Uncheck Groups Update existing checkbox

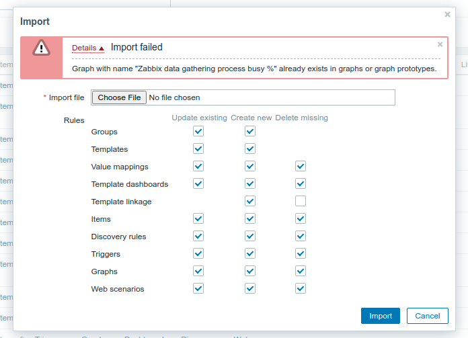pos(198,131)
